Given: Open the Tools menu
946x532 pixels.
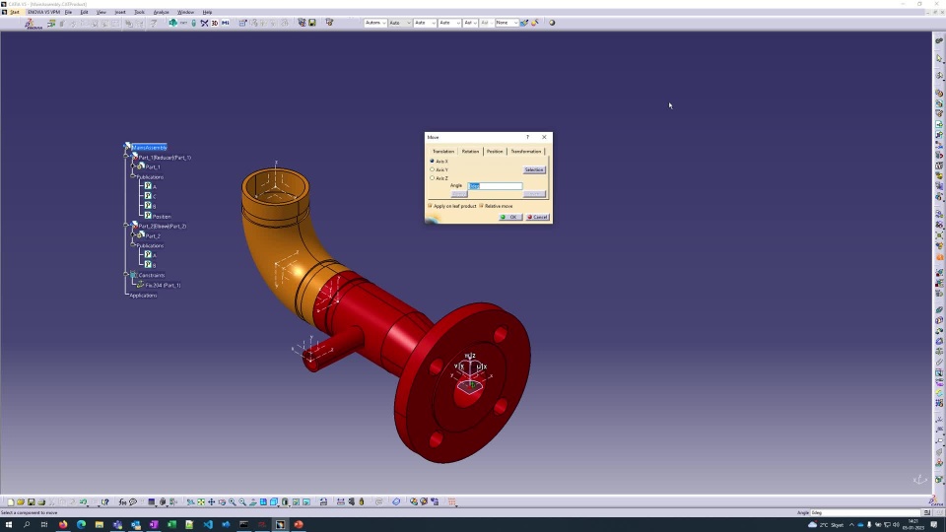Looking at the screenshot, I should (x=139, y=12).
